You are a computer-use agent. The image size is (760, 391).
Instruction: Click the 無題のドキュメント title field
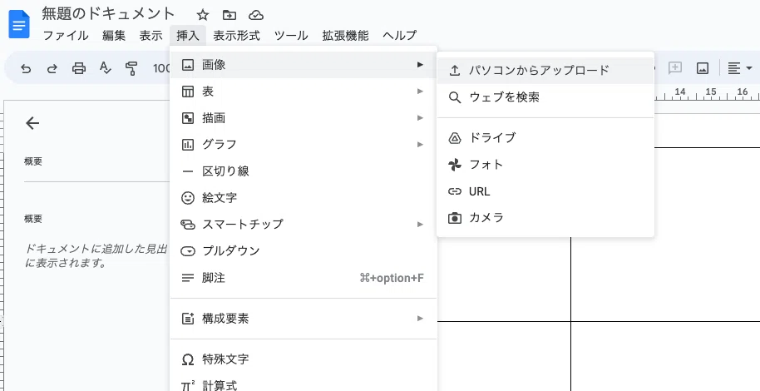pyautogui.click(x=109, y=14)
